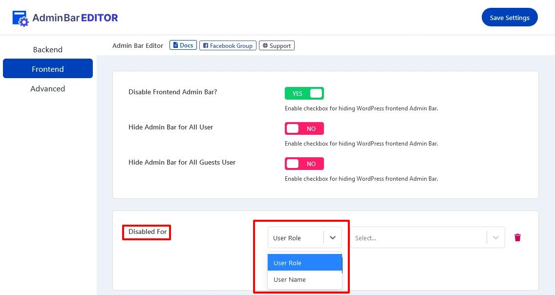Toggle Disable Frontend Admin Bar switch
Viewport: 555px width, 295px height.
304,93
